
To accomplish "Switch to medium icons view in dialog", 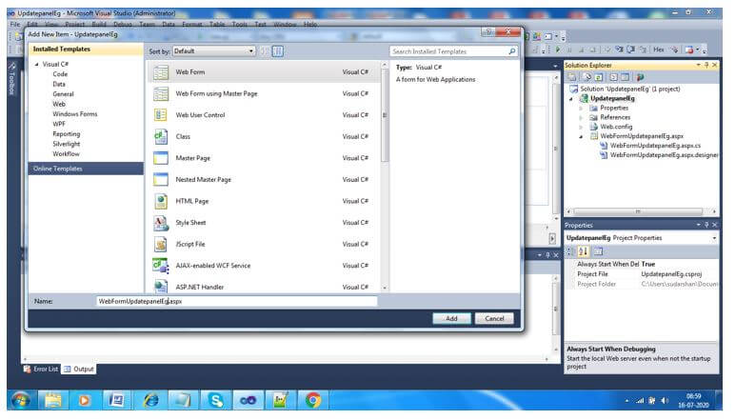I will (x=278, y=51).
